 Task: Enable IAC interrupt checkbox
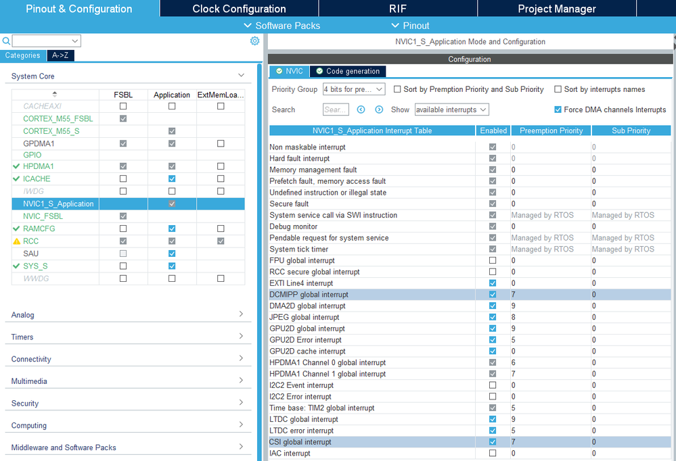tap(493, 454)
